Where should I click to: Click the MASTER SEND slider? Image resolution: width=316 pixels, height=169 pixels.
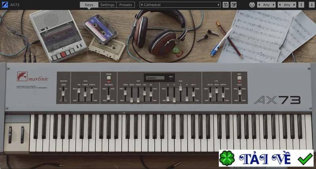click(x=63, y=94)
